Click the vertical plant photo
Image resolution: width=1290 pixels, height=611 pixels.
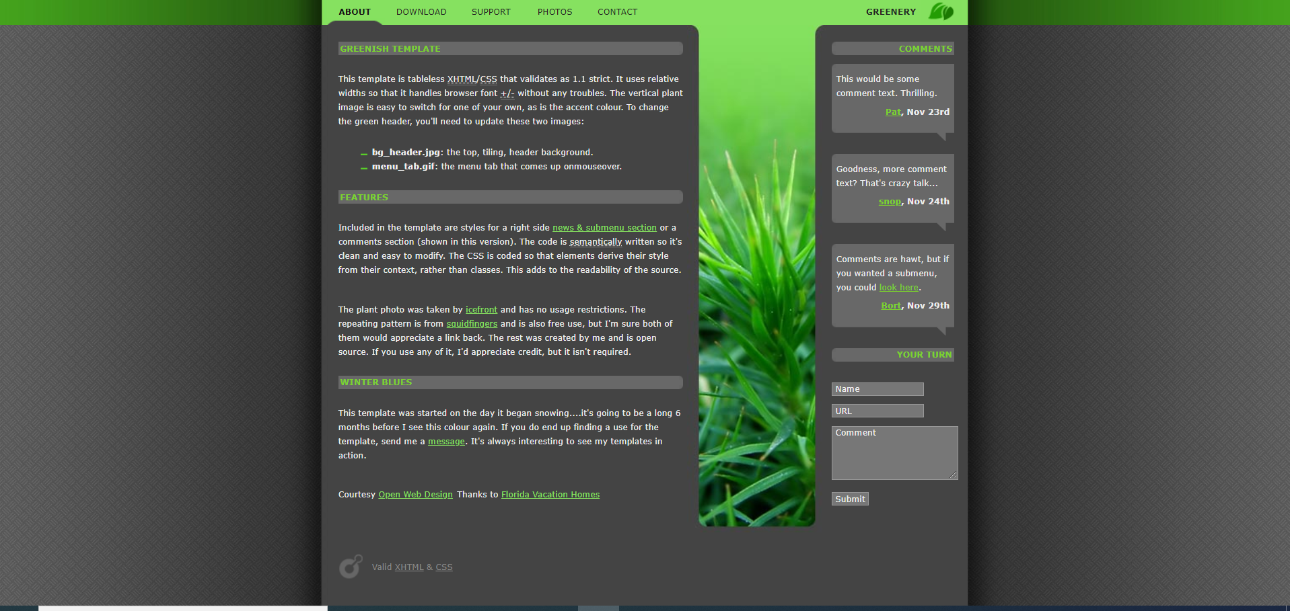(x=756, y=336)
